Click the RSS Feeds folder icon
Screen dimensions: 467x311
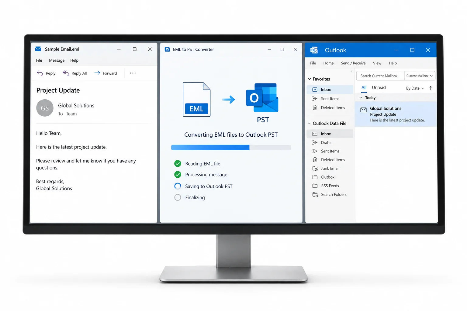315,186
